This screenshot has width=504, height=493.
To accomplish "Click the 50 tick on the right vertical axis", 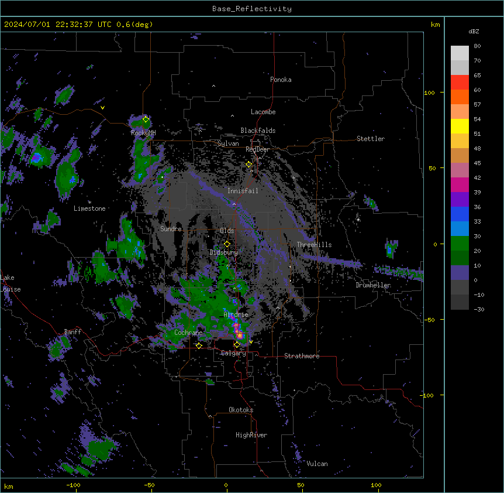I will (x=432, y=168).
